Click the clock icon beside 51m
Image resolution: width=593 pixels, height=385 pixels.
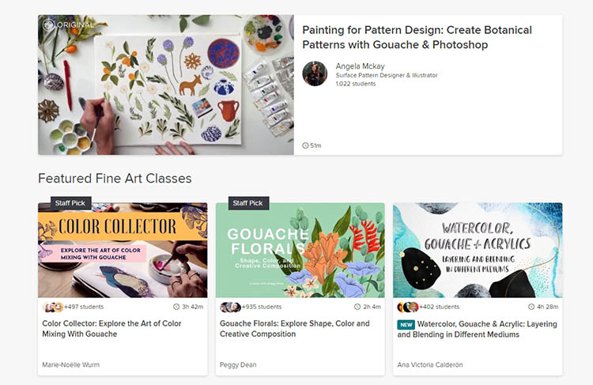(305, 145)
